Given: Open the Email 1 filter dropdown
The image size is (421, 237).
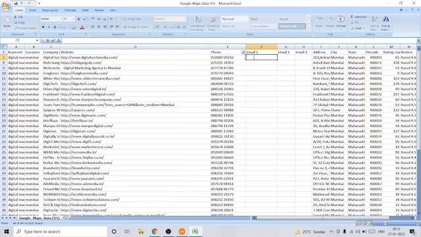Looking at the screenshot, I should (243, 52).
